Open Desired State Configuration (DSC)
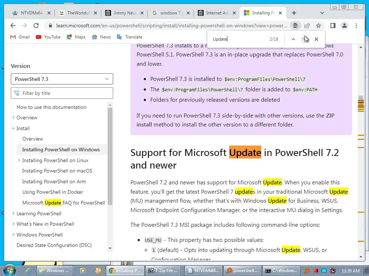Image resolution: width=369 pixels, height=276 pixels. click(54, 245)
